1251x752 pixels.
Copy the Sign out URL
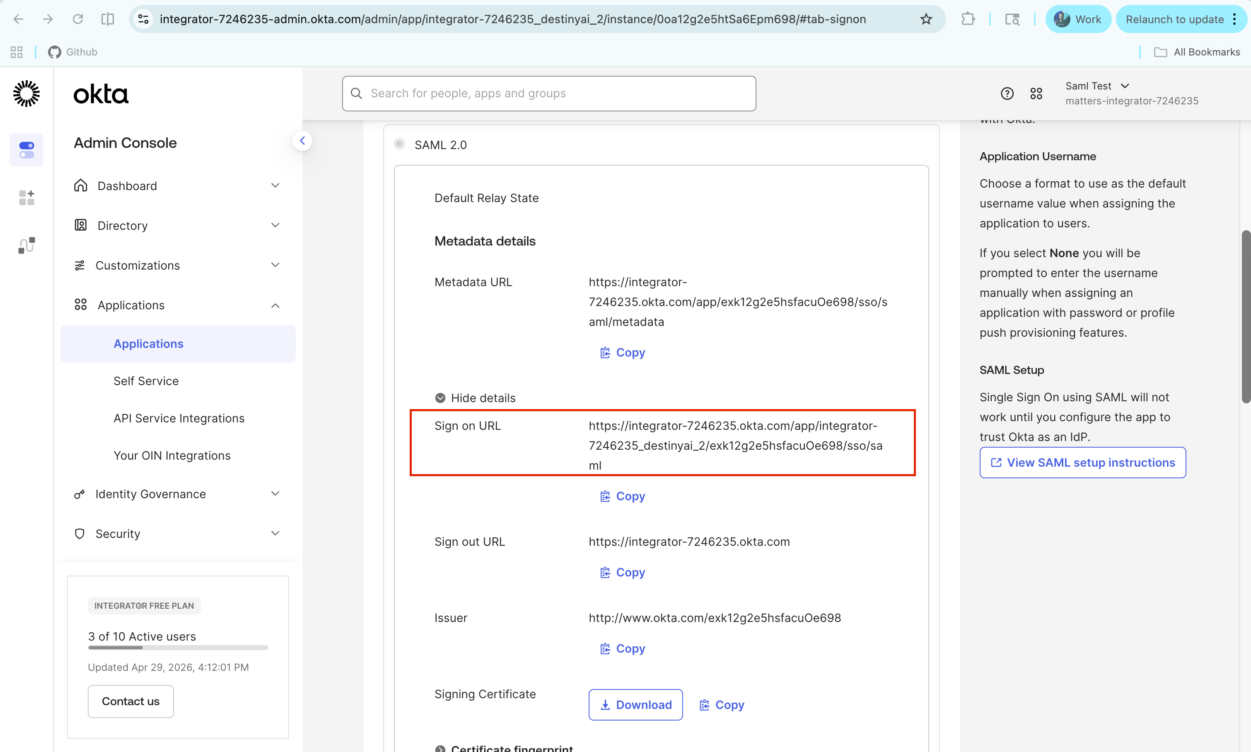(623, 573)
